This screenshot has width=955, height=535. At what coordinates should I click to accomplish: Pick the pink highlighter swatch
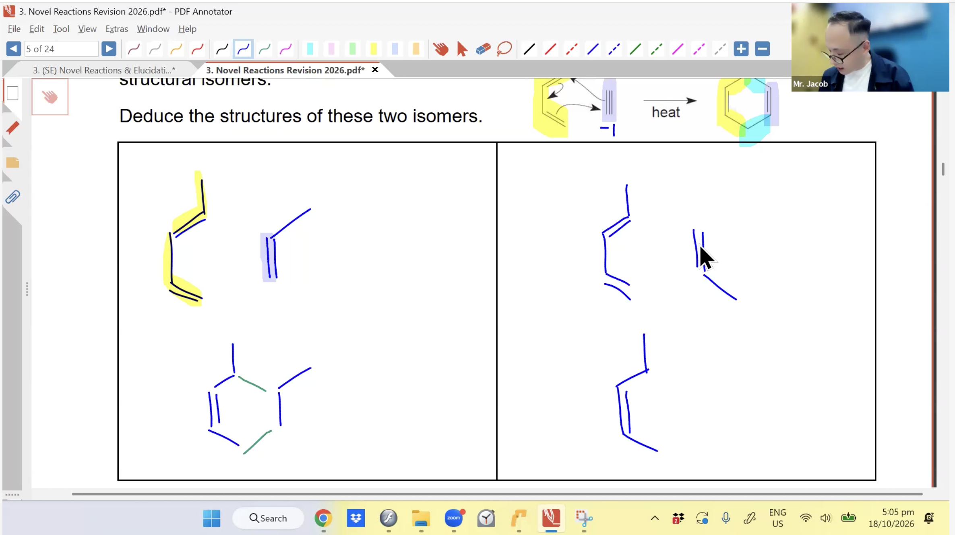[331, 49]
